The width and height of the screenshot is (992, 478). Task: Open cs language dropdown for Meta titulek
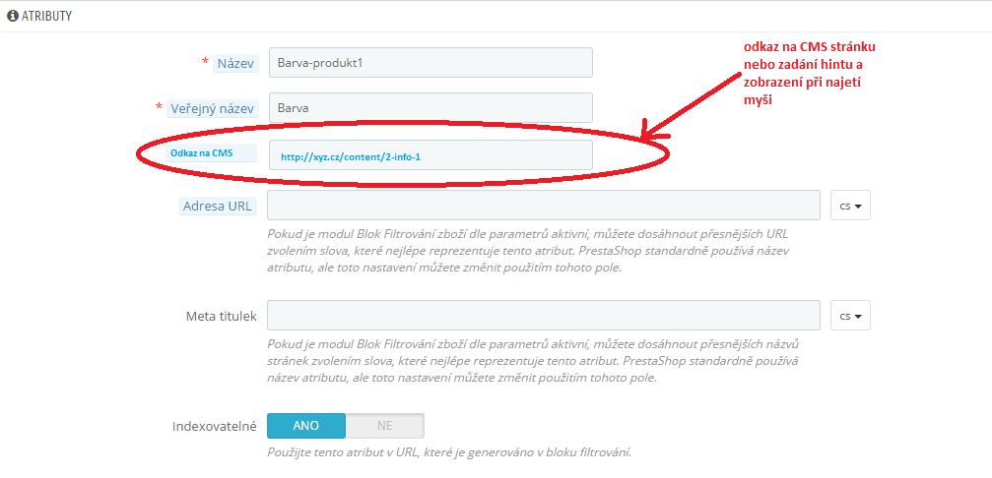tap(850, 316)
